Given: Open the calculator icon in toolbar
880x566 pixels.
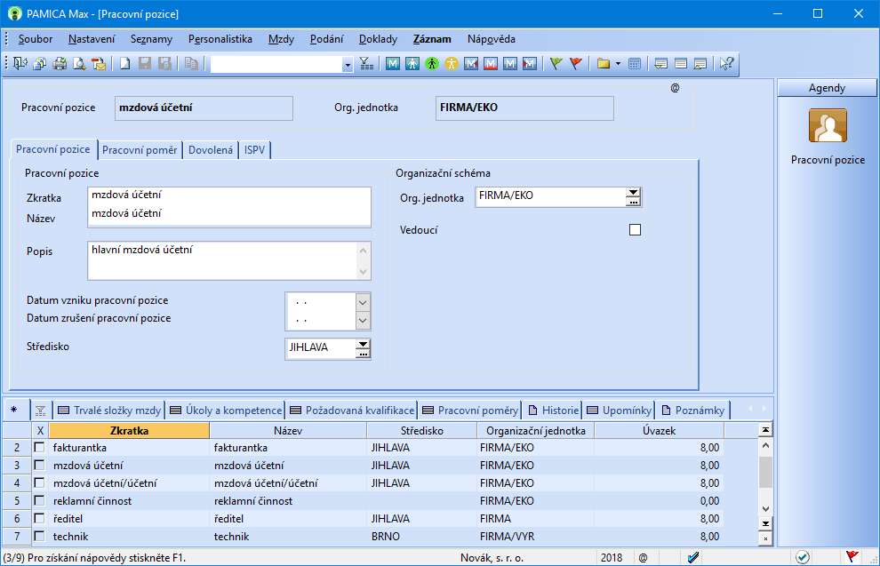Looking at the screenshot, I should point(634,64).
